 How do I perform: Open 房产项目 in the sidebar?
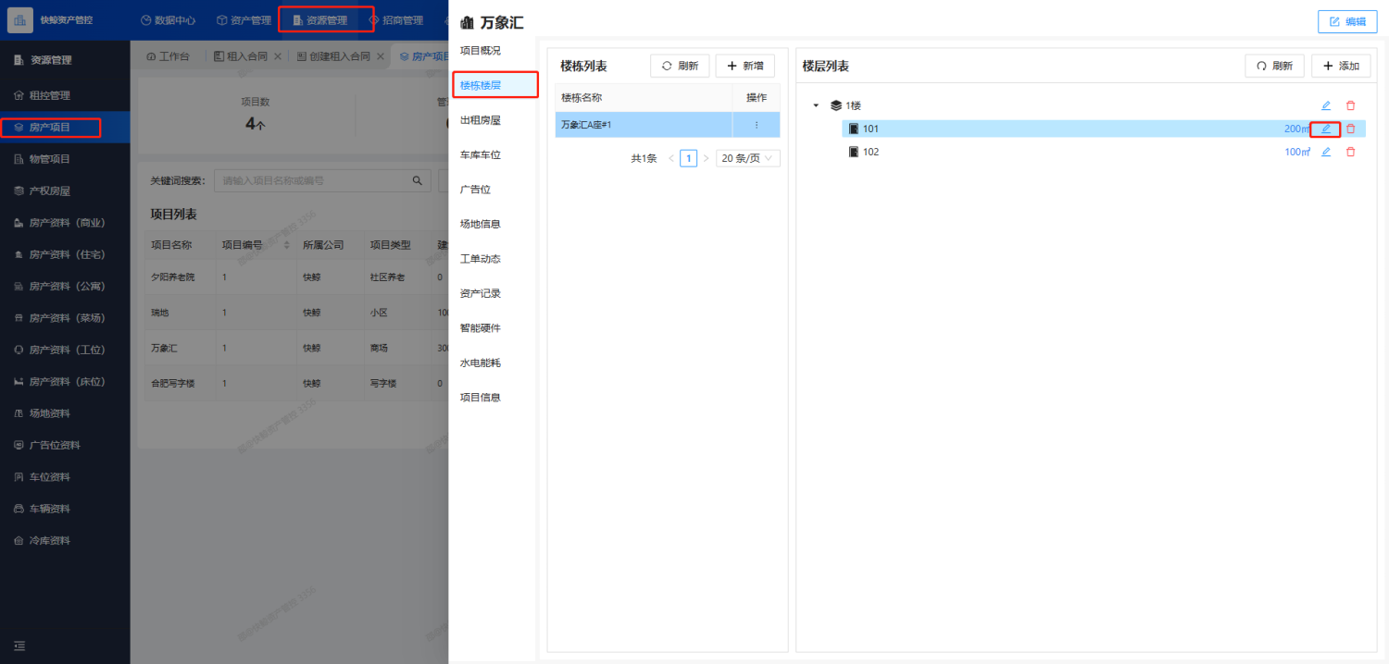(x=65, y=128)
